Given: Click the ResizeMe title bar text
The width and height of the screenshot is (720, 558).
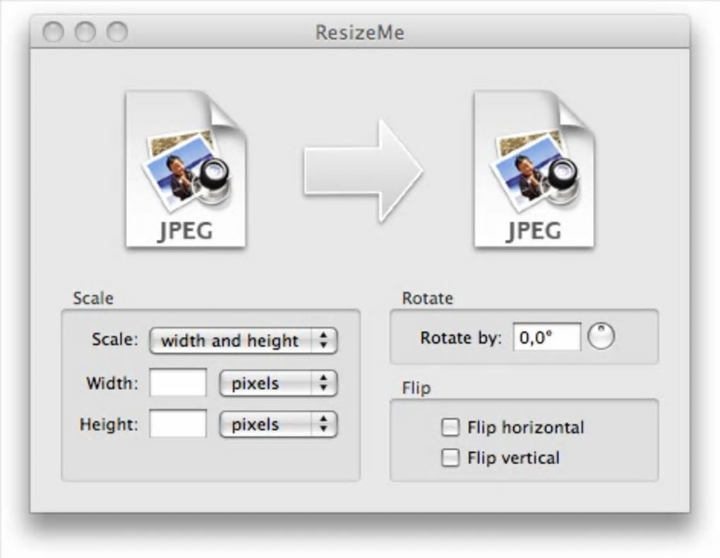Looking at the screenshot, I should 360,32.
